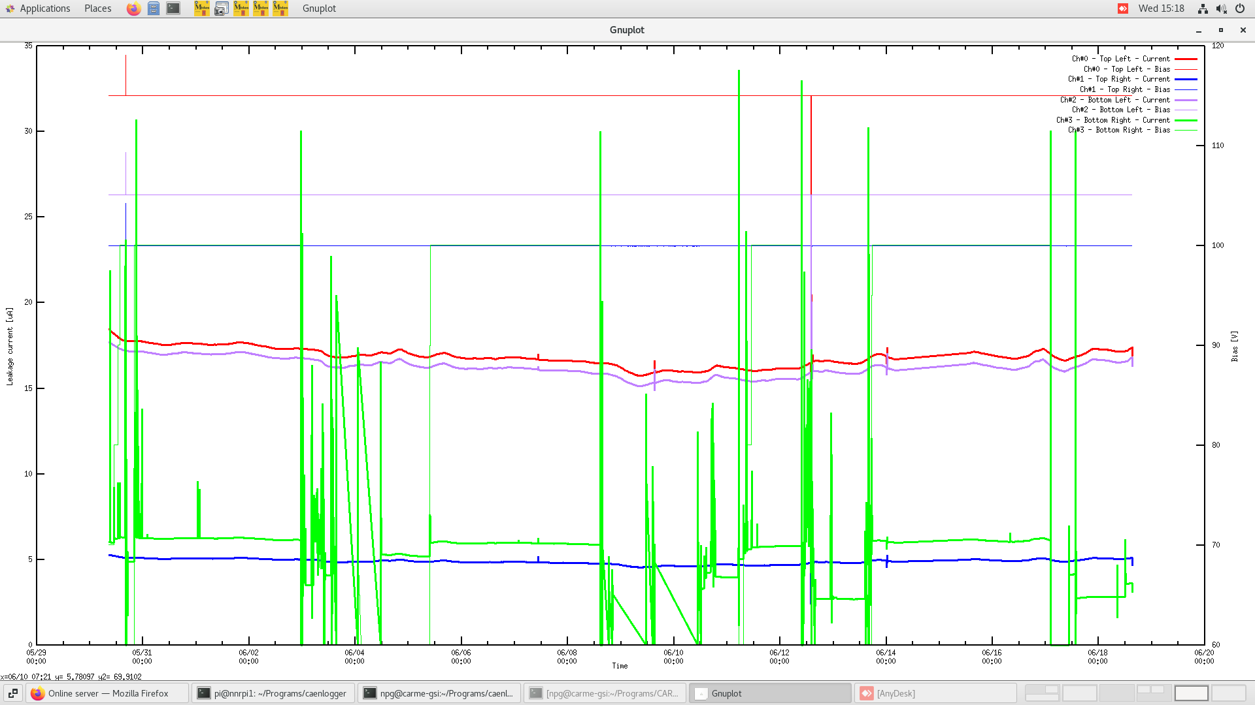Launch Firefox from the top panel
Viewport: 1255px width, 705px height.
click(133, 8)
